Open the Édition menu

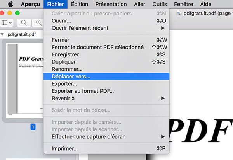(x=80, y=4)
